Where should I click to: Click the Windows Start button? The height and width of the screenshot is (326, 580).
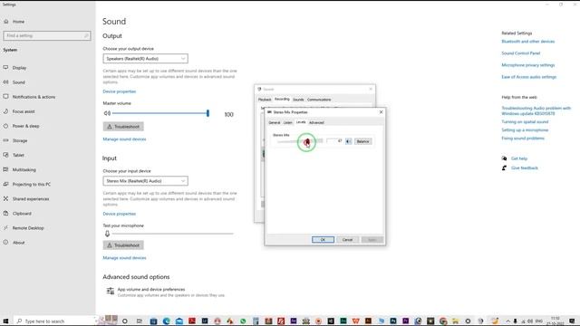point(5,321)
